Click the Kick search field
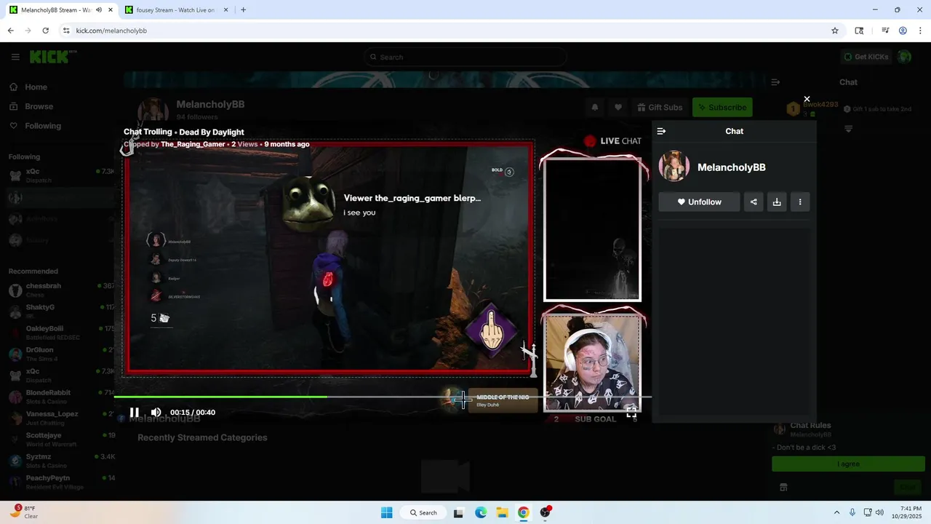Screen dimensions: 931x524 pyautogui.click(x=465, y=57)
